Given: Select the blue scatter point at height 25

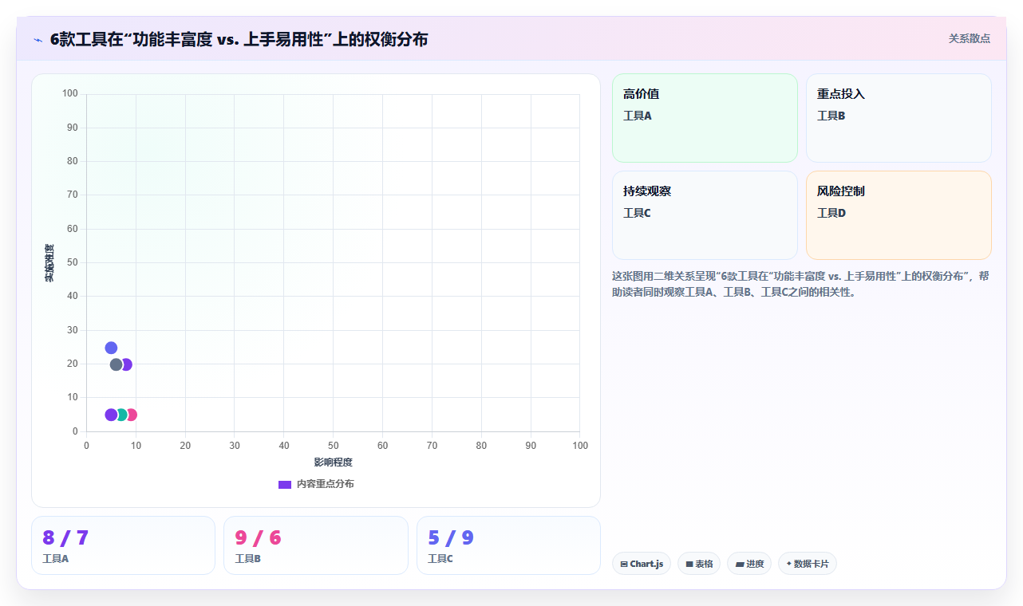Looking at the screenshot, I should click(111, 348).
